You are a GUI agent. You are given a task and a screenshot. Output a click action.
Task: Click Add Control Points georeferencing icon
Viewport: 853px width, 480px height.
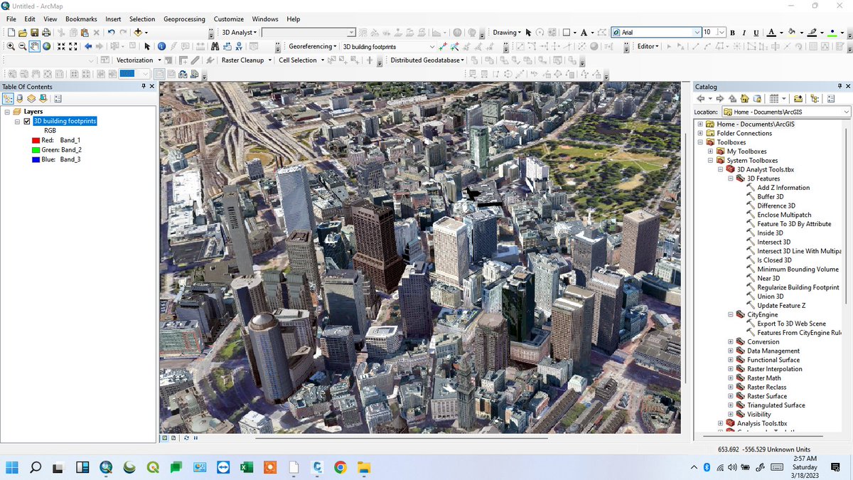pos(444,46)
